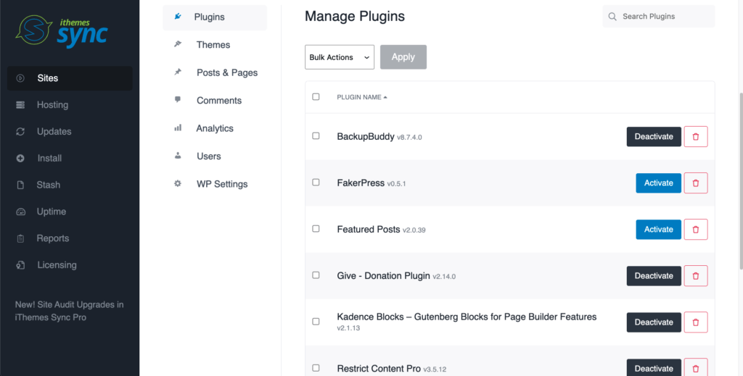Switch to the Analytics section
This screenshot has height=376, width=743.
215,128
